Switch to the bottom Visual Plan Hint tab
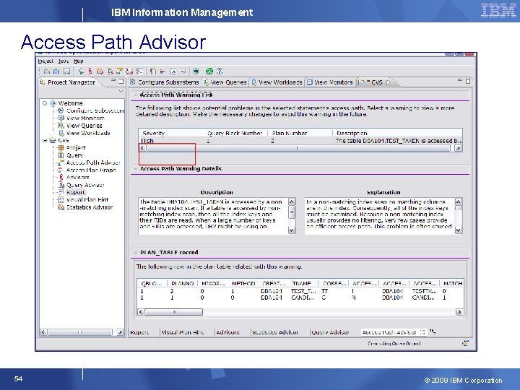520x390 pixels. pyautogui.click(x=183, y=332)
